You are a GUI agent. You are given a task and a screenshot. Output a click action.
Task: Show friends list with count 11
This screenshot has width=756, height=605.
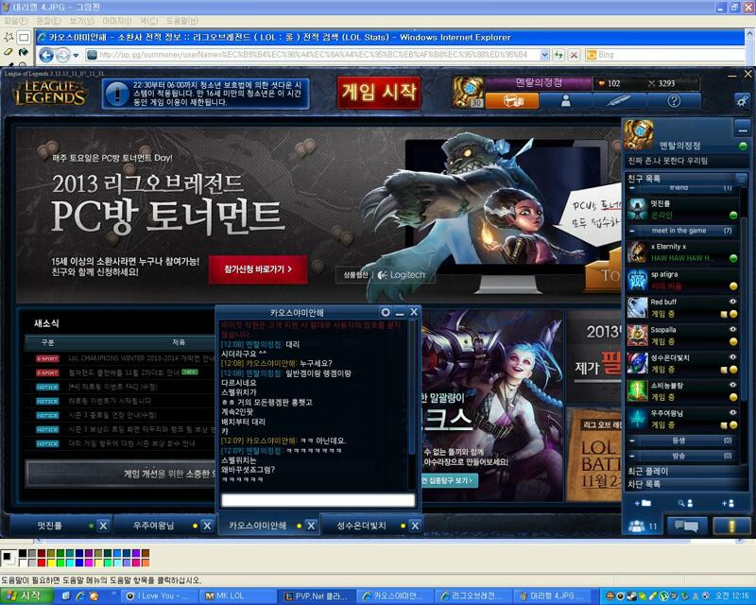coord(643,526)
